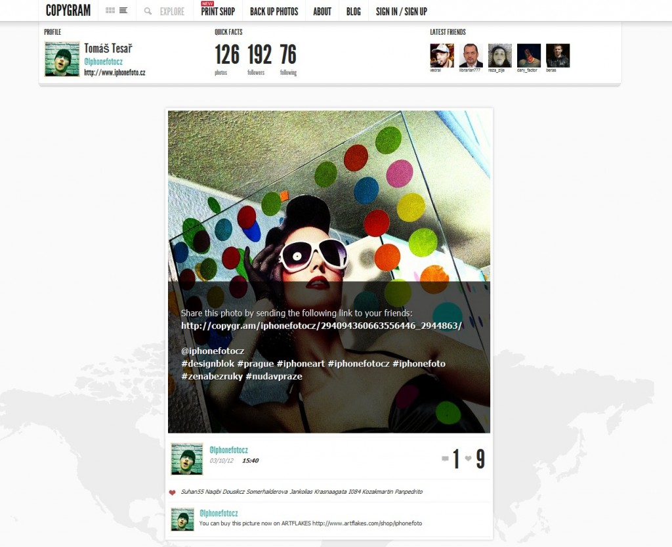Open the #zenabezruky hashtag

pos(212,376)
